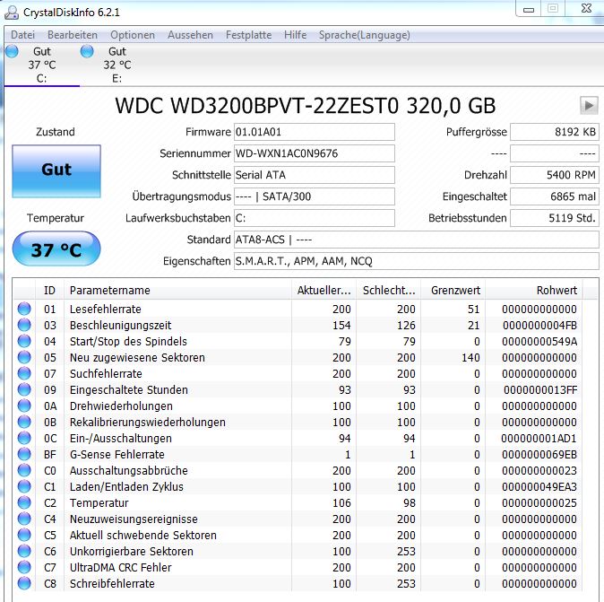Screen dimensions: 604x602
Task: Click the blue Gut health status button
Action: coord(56,171)
